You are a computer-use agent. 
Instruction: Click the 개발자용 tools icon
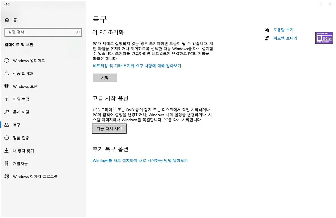(7, 163)
